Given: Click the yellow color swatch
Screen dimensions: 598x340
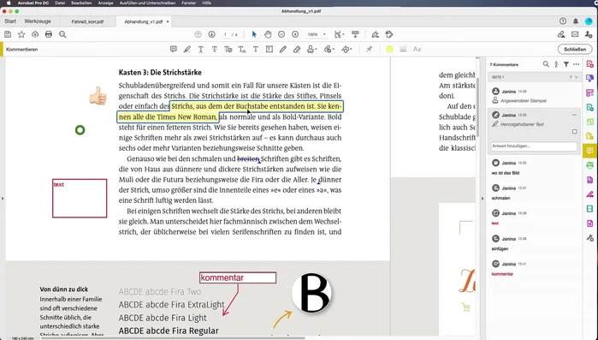Looking at the screenshot, I should 389,49.
